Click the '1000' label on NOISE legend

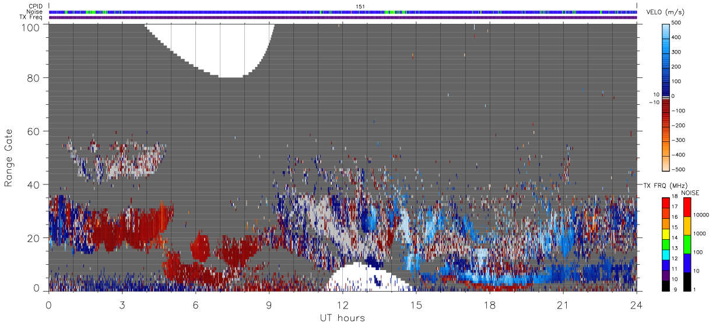[699, 233]
